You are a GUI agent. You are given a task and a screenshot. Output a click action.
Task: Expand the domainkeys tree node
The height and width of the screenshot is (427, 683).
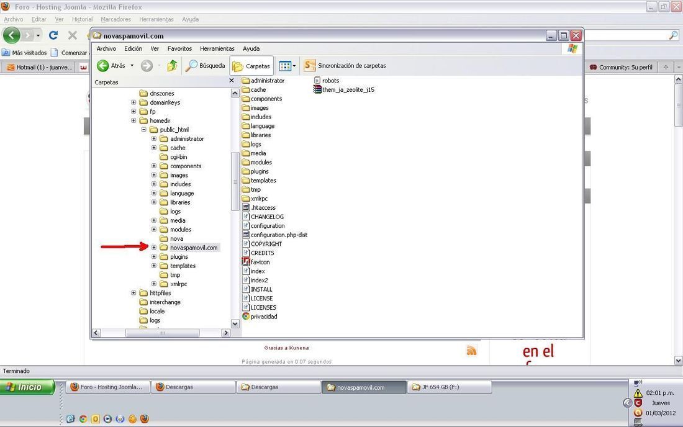[x=133, y=102]
